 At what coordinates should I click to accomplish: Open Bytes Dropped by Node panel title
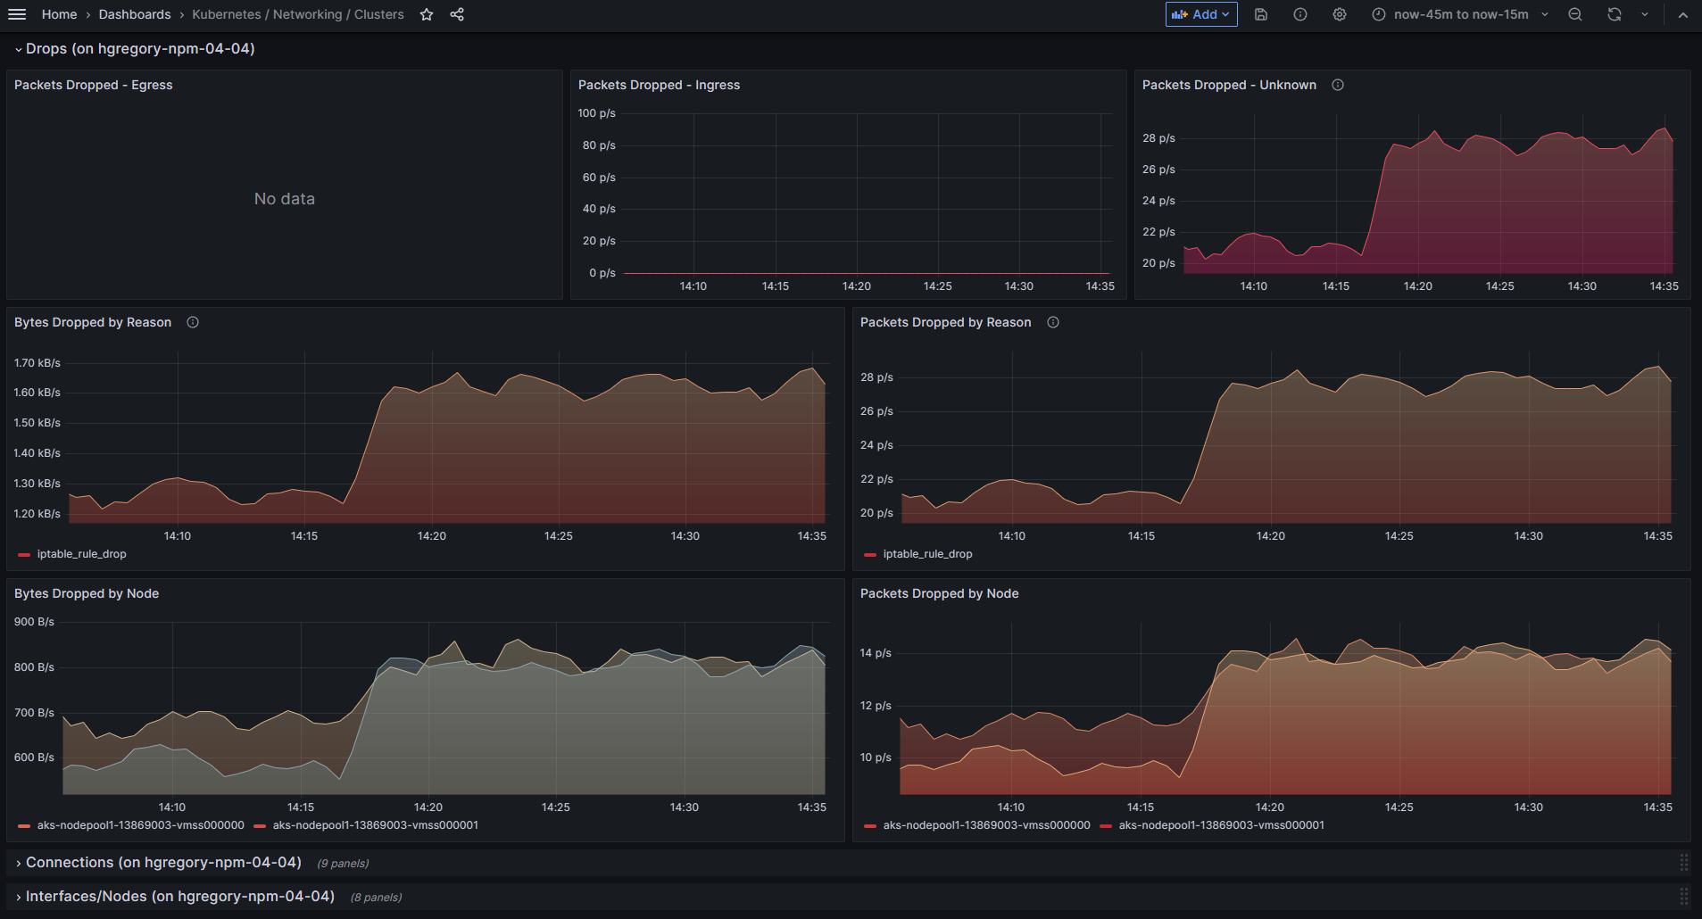[x=87, y=593]
